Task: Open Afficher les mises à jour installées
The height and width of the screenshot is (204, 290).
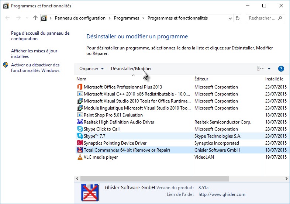Action: pyautogui.click(x=34, y=54)
